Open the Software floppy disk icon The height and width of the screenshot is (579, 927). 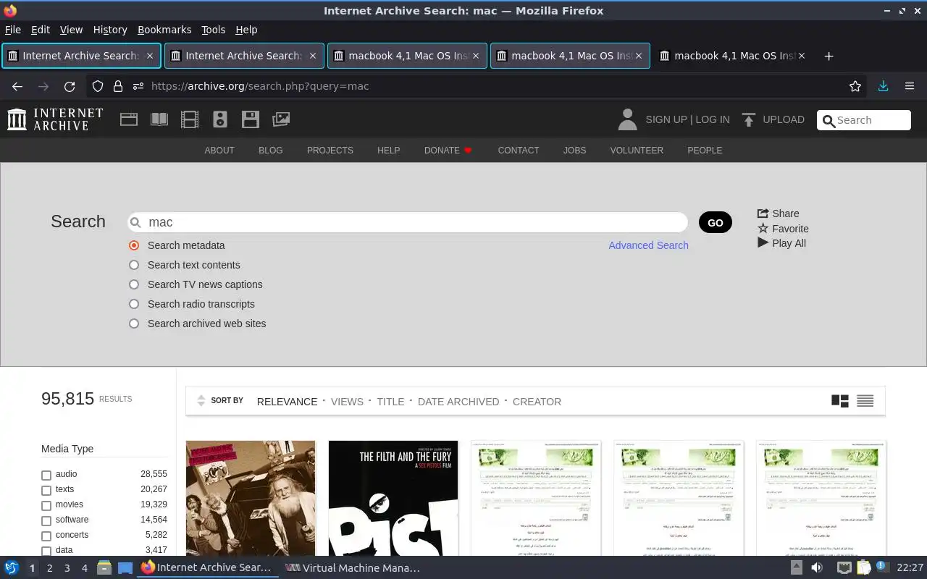click(251, 119)
